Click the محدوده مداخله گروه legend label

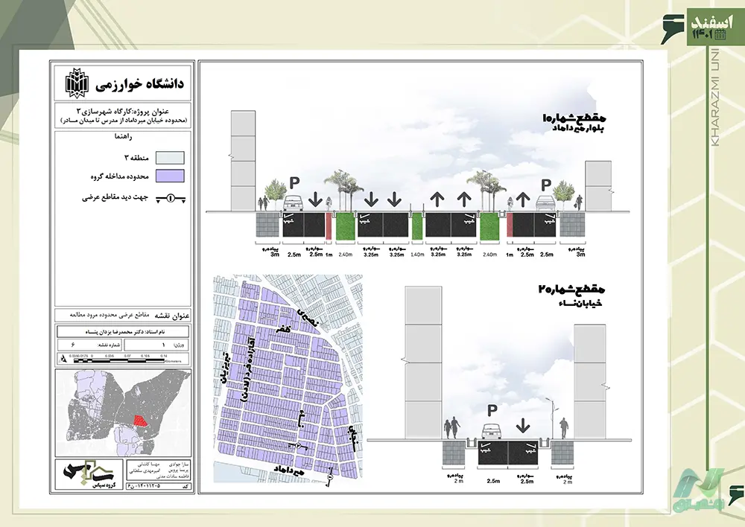[x=120, y=176]
